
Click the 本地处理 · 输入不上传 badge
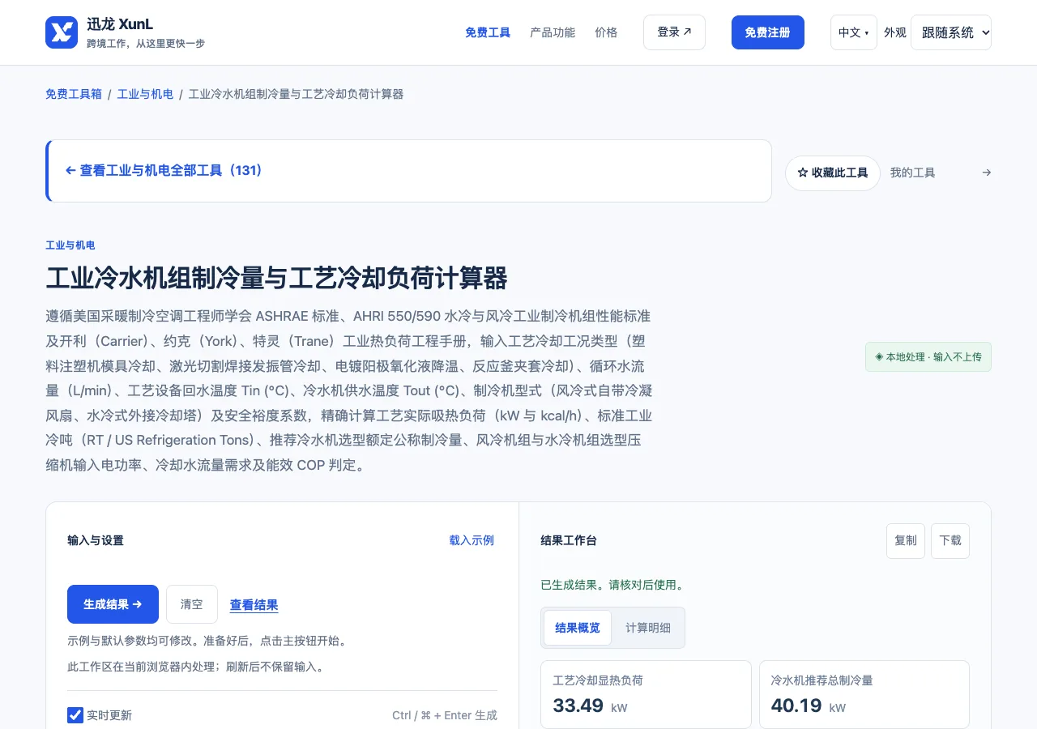point(928,356)
